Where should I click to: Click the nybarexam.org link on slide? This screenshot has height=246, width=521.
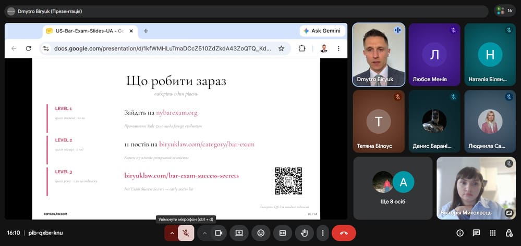tap(177, 113)
